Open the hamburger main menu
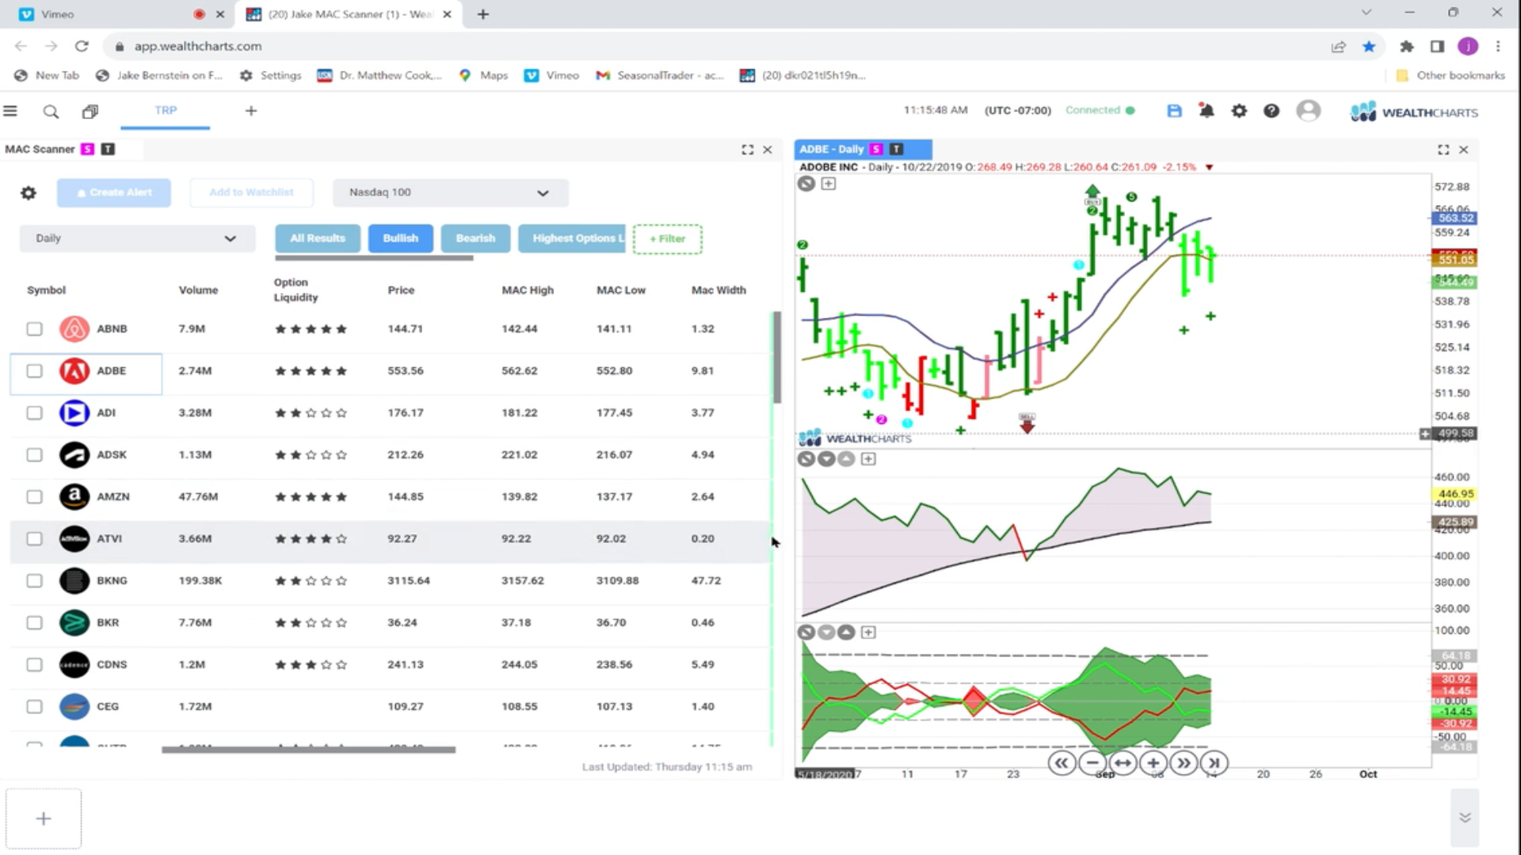1521x855 pixels. click(x=10, y=111)
